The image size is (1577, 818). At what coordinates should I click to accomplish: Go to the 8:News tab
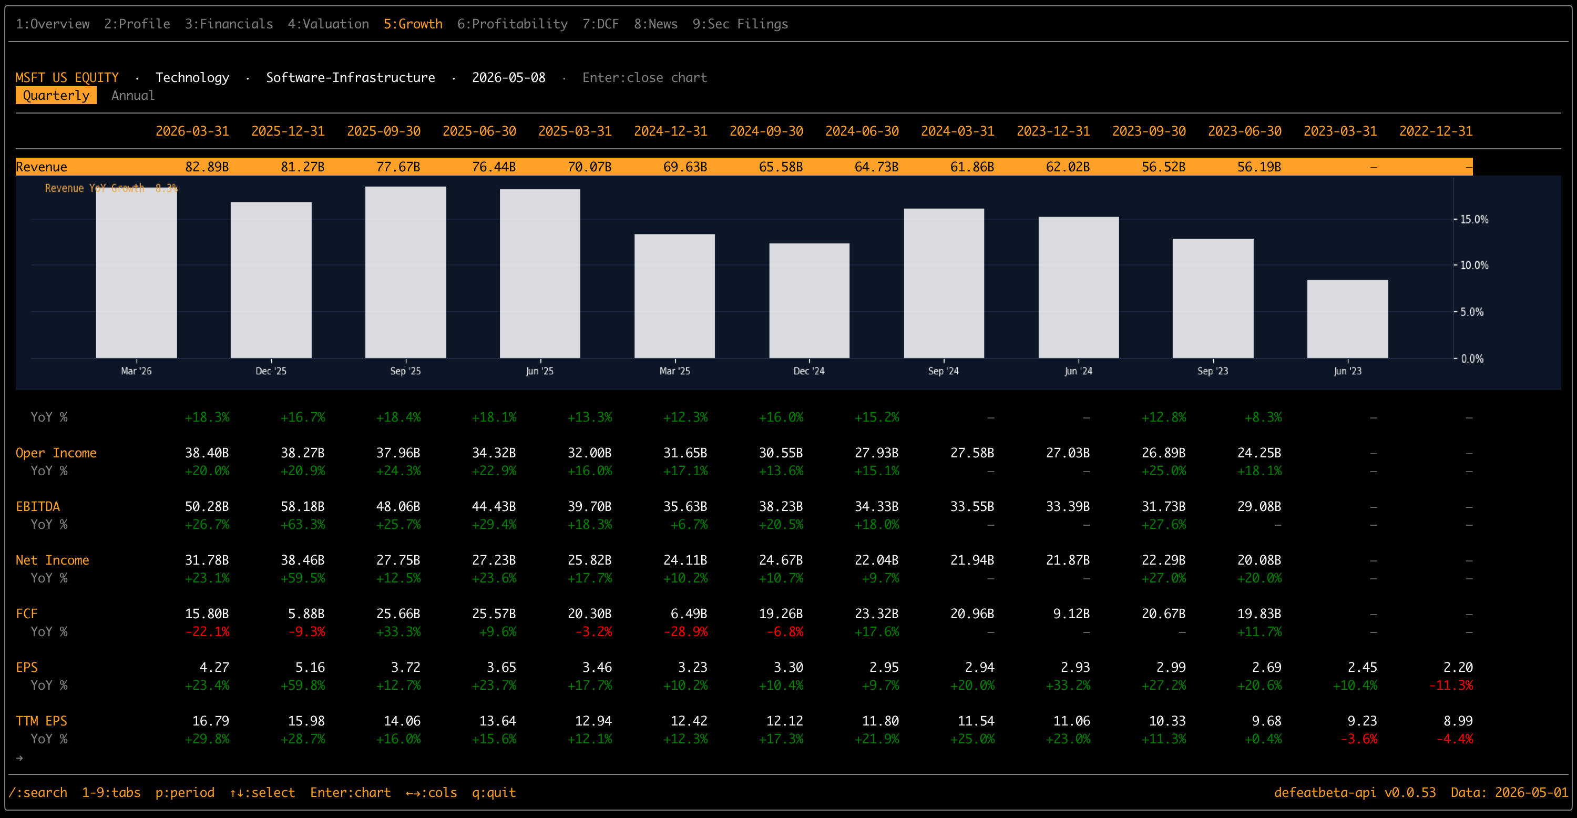656,24
